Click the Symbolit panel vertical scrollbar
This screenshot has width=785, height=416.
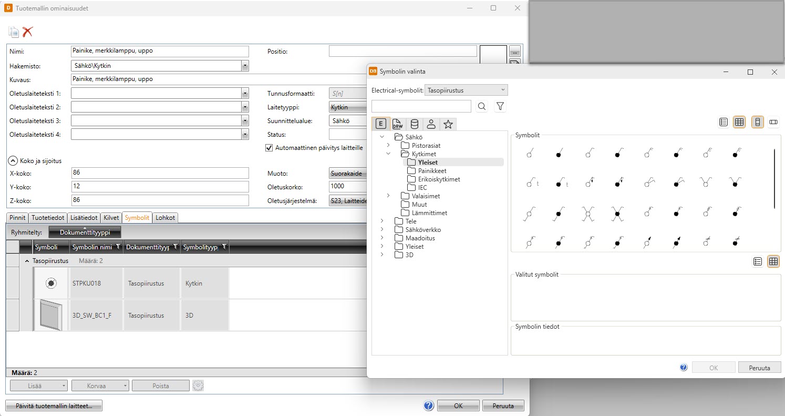pyautogui.click(x=774, y=179)
